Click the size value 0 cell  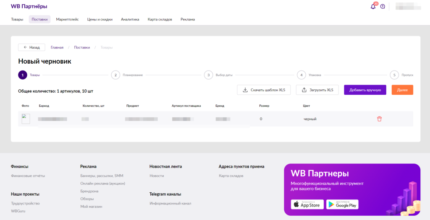[x=261, y=119]
